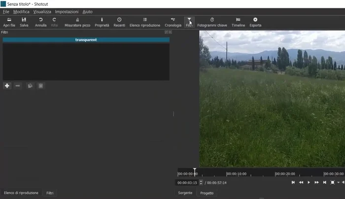
Task: Paste filters using the clipboard icon
Action: (41, 86)
